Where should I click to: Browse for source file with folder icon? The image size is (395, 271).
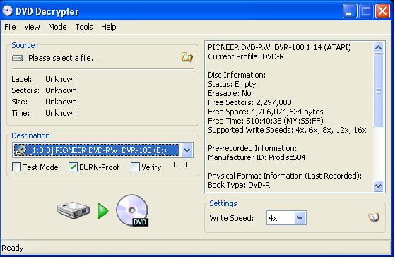click(x=187, y=57)
